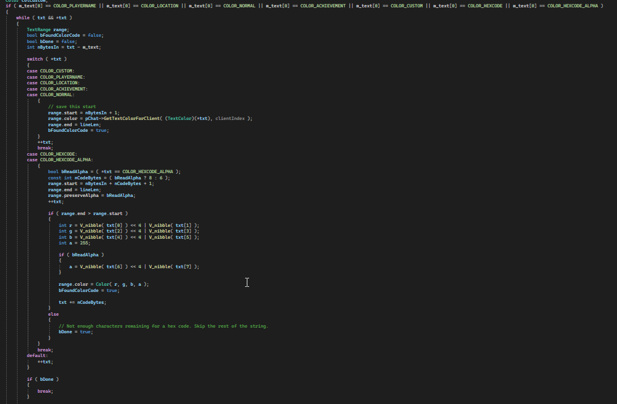Click 'range.start = nBytesIn + nCodeBytes + 1;' line

[x=101, y=184]
